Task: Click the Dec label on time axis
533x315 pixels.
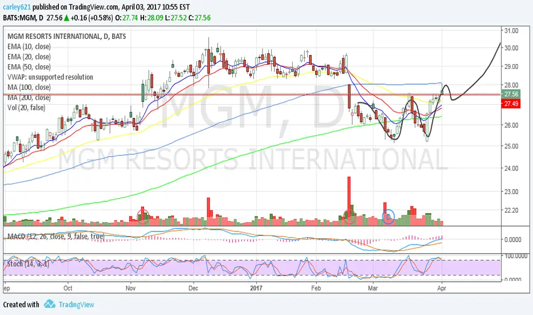Action: pos(193,288)
